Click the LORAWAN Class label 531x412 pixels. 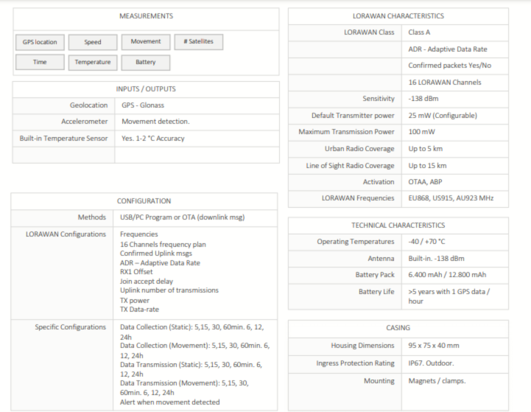(x=369, y=32)
